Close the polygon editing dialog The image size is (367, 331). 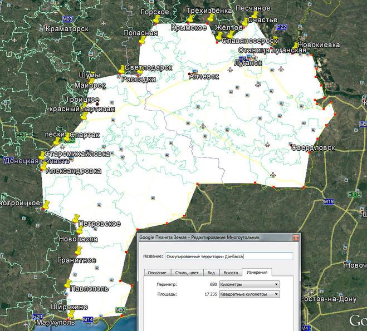click(295, 238)
